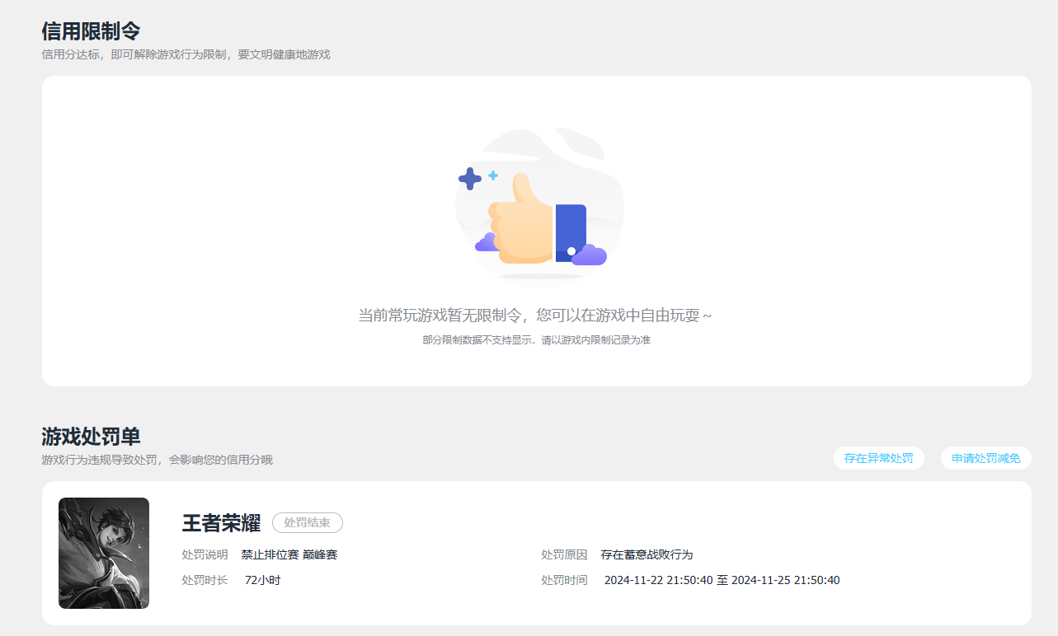Click the 信用限制令 heading
1058x636 pixels.
pos(91,31)
